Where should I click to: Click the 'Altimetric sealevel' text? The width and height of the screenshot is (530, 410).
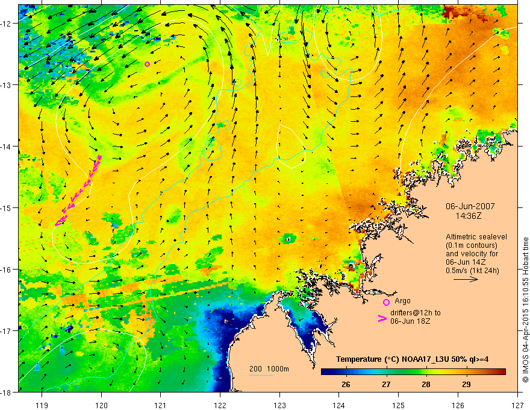click(x=476, y=237)
